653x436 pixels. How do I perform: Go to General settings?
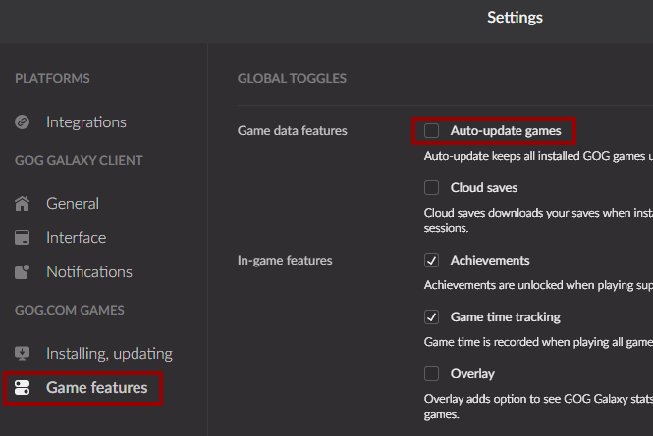coord(73,204)
